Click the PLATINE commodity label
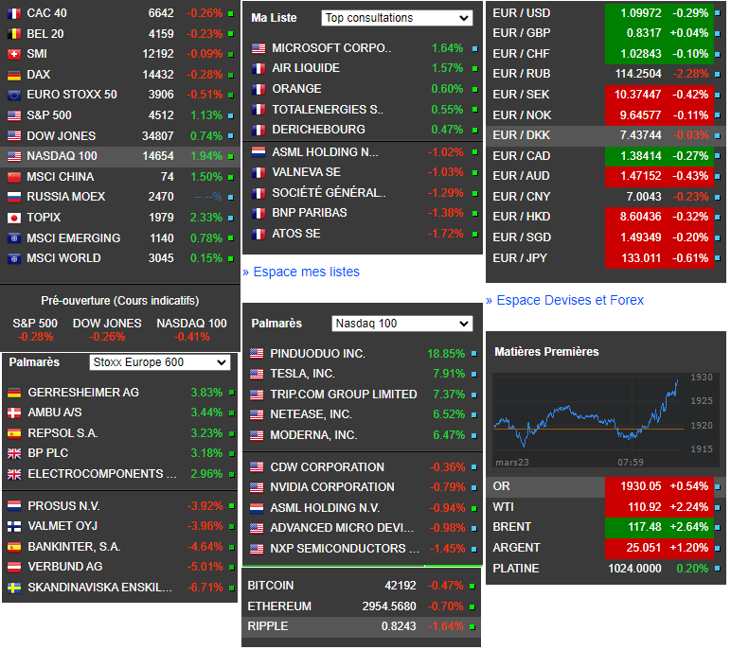Viewport: 731px width, 650px height. pos(516,569)
